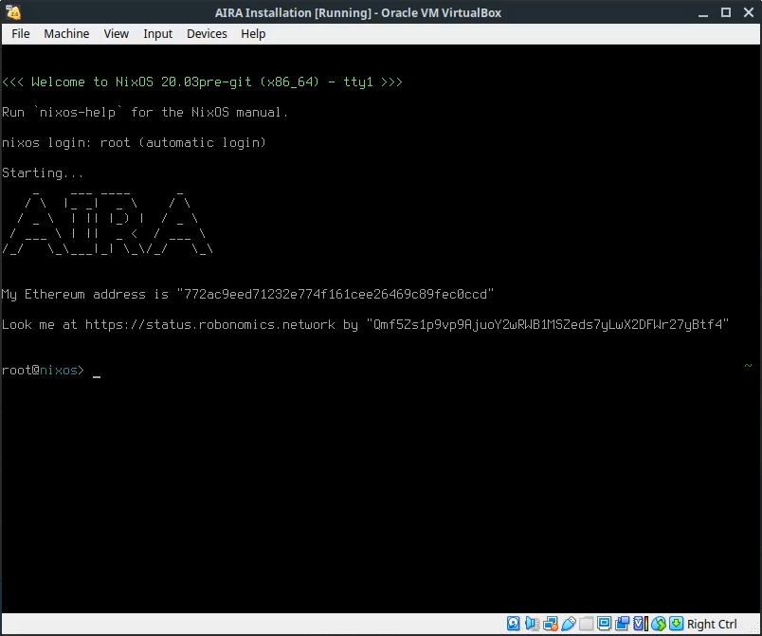The image size is (762, 636).
Task: Click the display settings indicator
Action: click(604, 624)
